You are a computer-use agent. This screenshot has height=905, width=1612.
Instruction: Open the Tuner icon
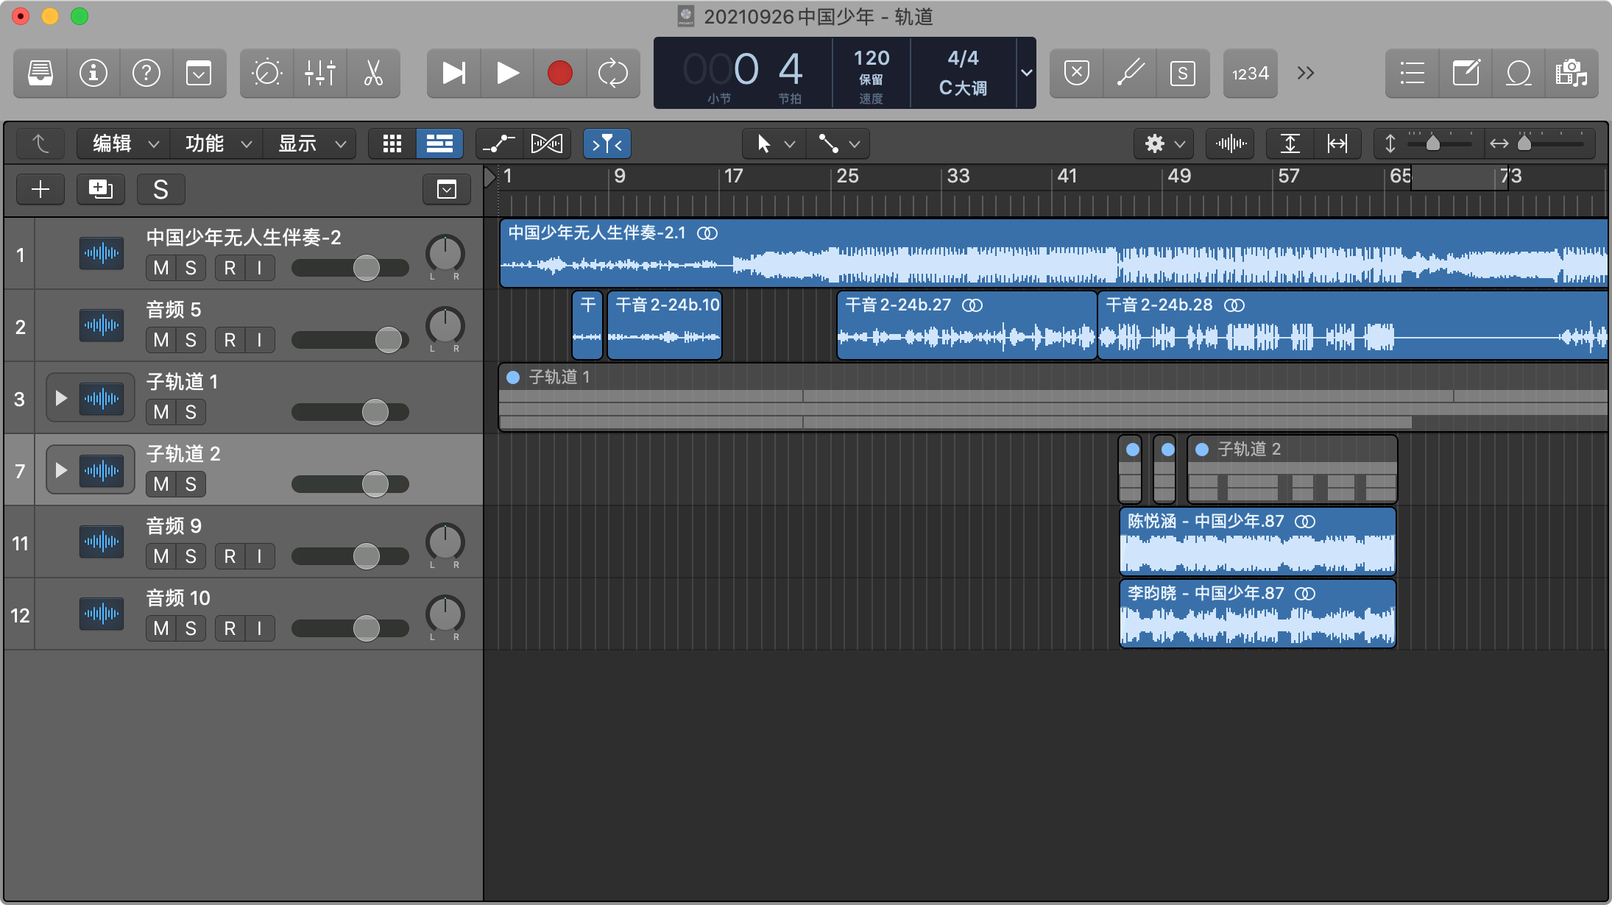tap(1130, 73)
